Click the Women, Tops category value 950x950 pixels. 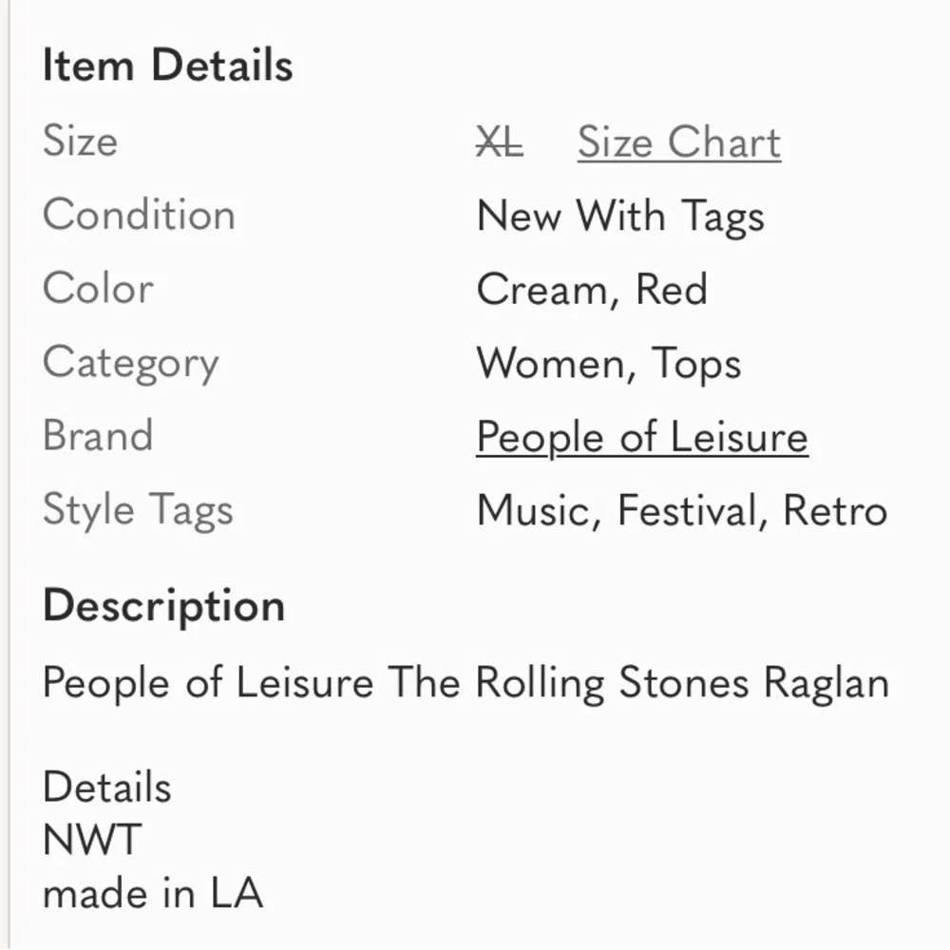click(609, 364)
